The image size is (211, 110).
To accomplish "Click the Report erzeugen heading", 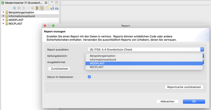I will tap(55, 31).
